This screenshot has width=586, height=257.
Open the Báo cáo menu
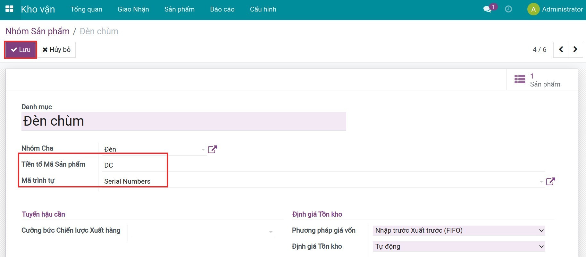tap(222, 9)
